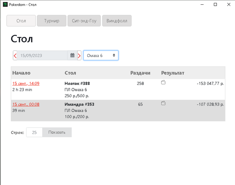This screenshot has height=185, width=235.
Task: Click hands count 258
Action: point(140,83)
